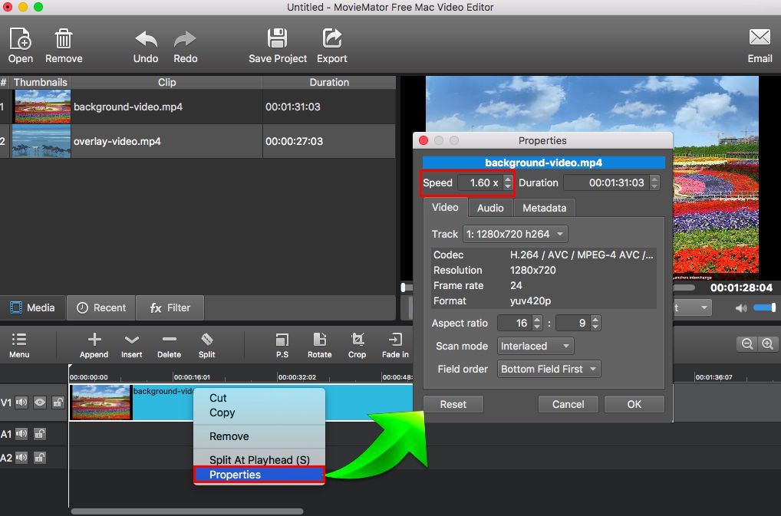Lock the A1 audio track
The width and height of the screenshot is (781, 516).
coord(40,434)
